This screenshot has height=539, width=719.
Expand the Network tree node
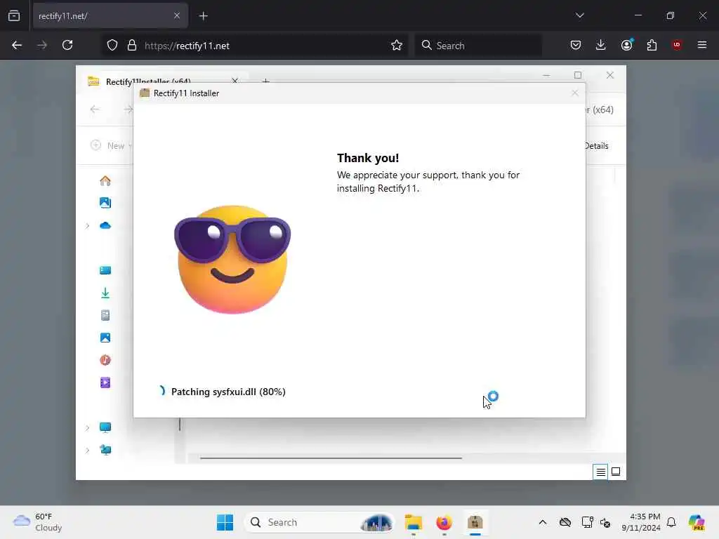(x=87, y=450)
